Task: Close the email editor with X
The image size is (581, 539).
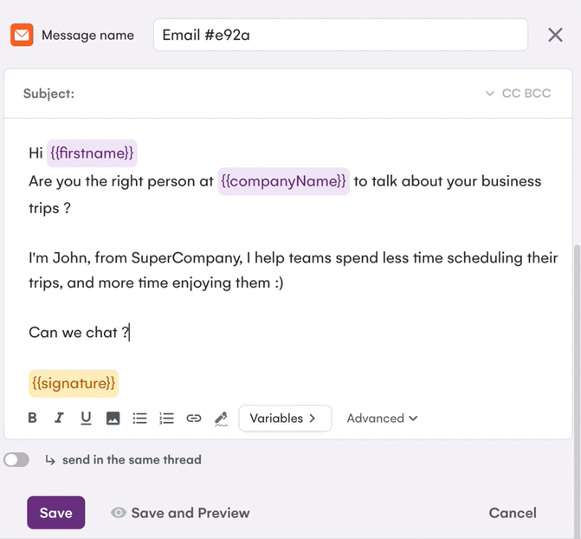Action: [x=556, y=36]
